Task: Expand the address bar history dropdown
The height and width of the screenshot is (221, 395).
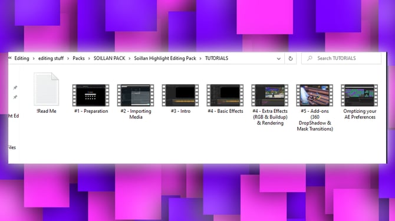Action: 279,59
